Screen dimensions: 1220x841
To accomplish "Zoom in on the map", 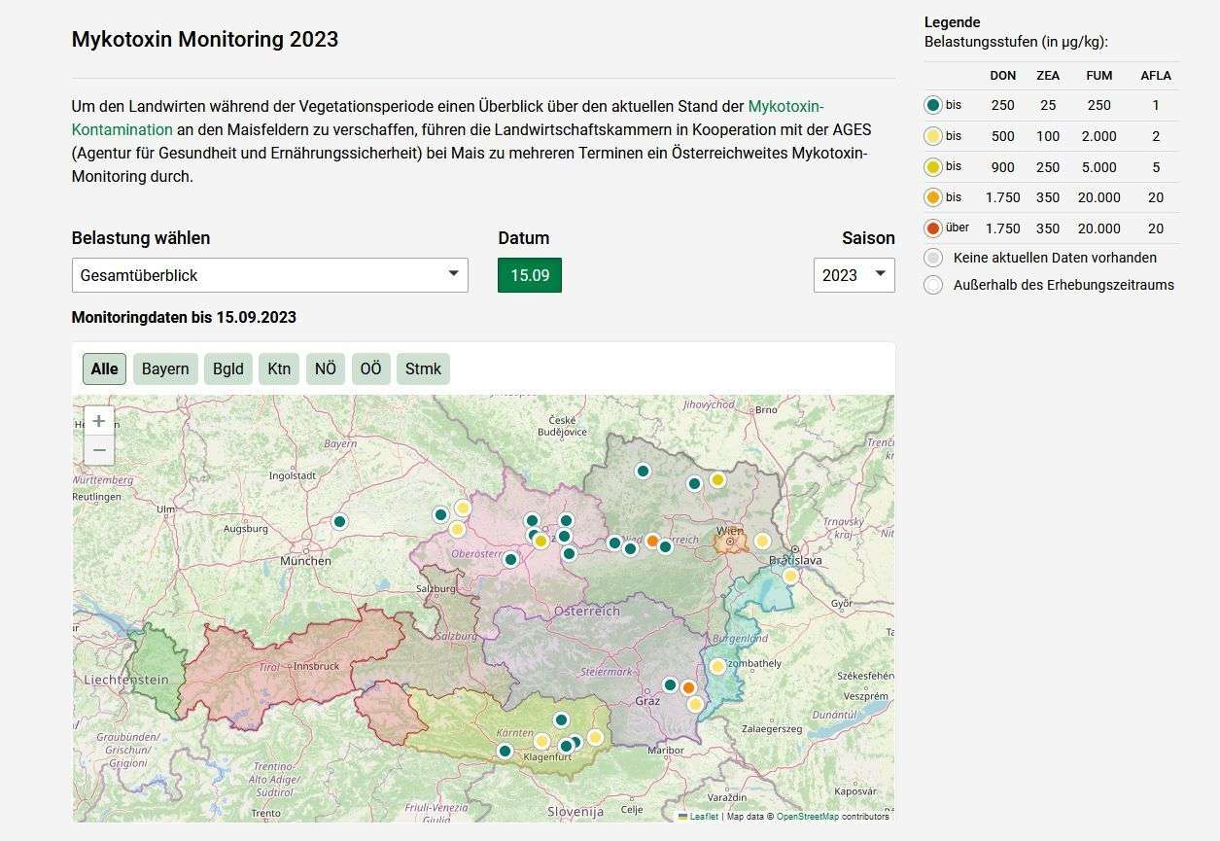I will pyautogui.click(x=98, y=420).
